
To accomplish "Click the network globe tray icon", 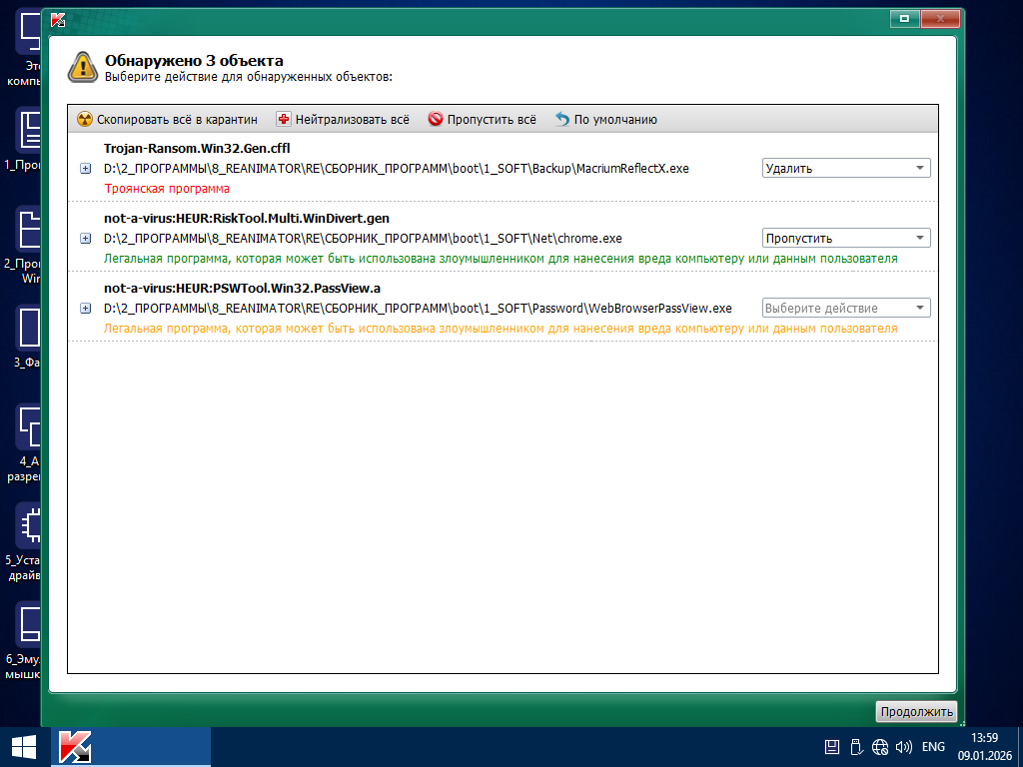I will click(880, 747).
